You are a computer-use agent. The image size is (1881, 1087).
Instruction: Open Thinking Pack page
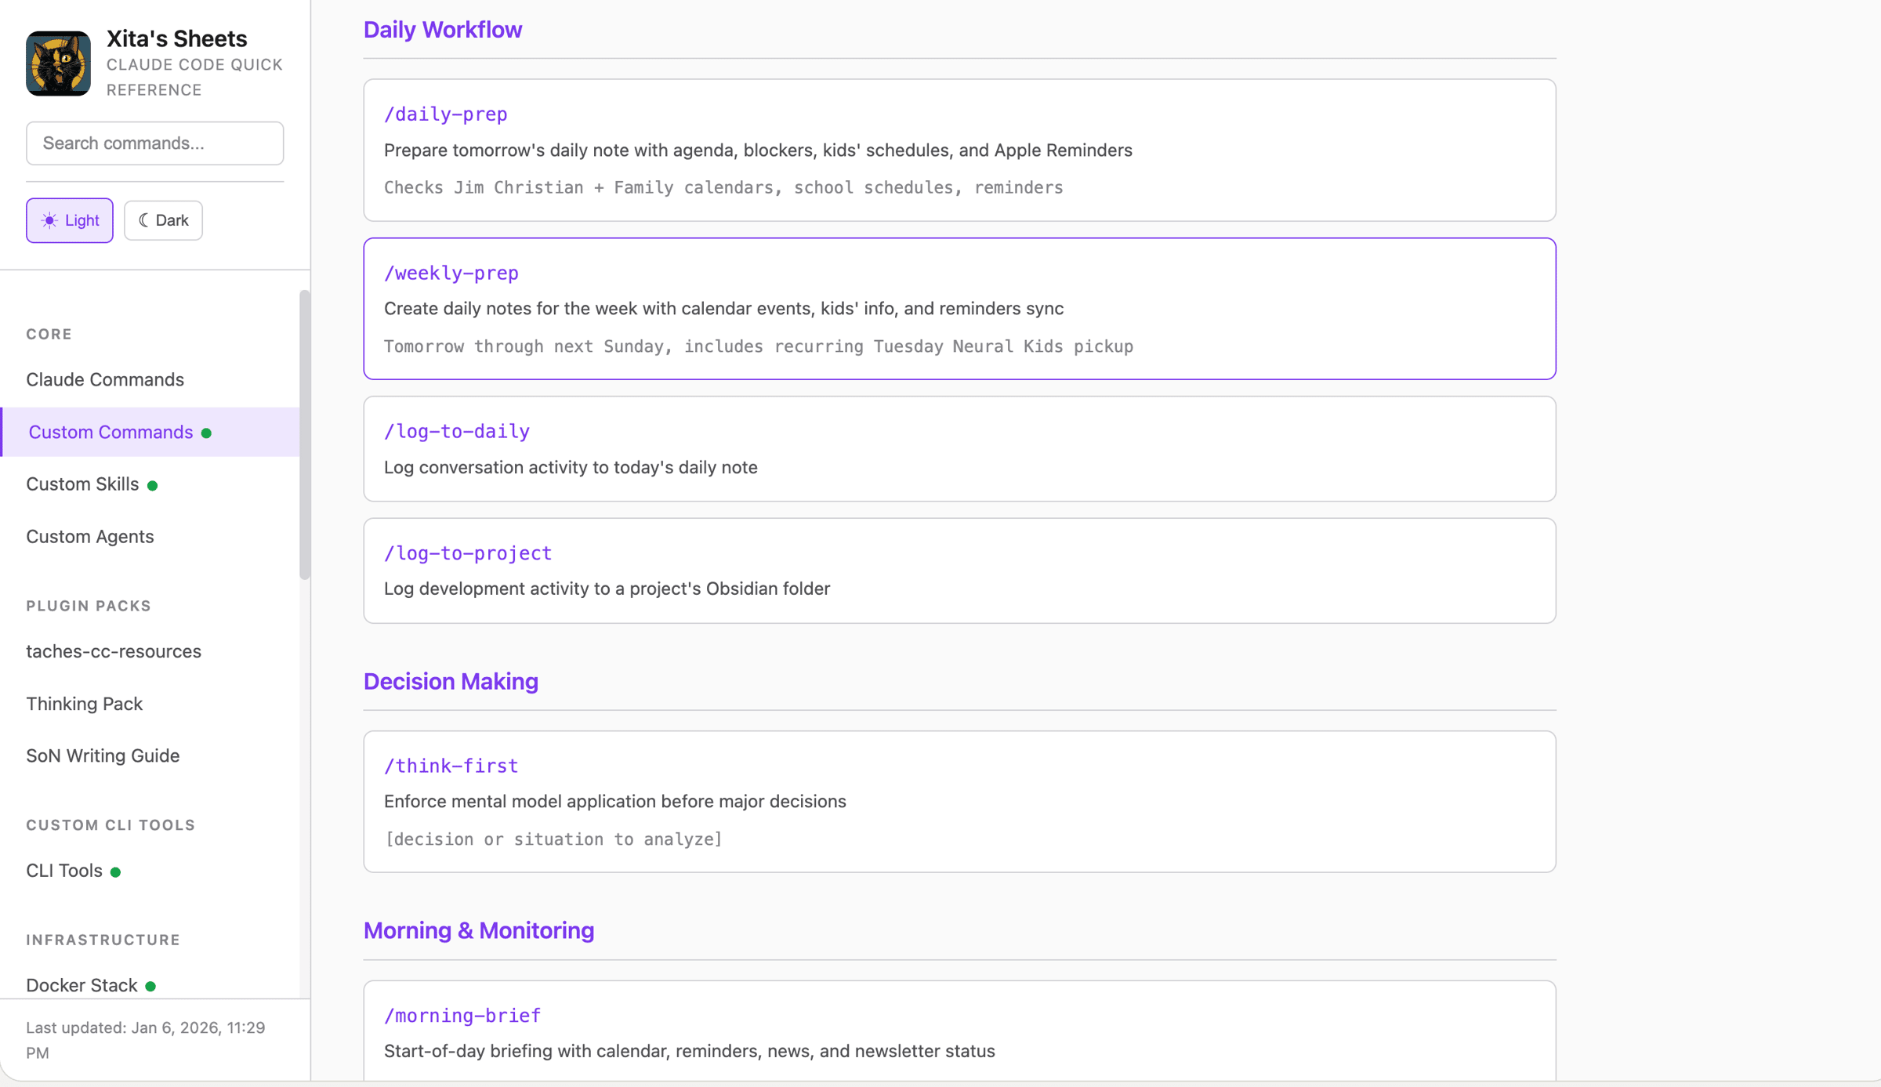click(x=84, y=704)
